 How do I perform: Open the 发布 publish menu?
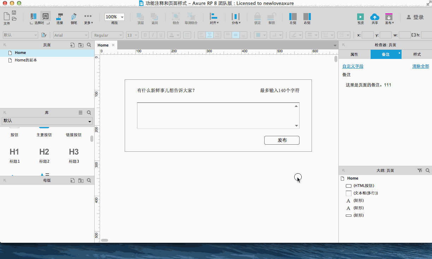[x=389, y=19]
